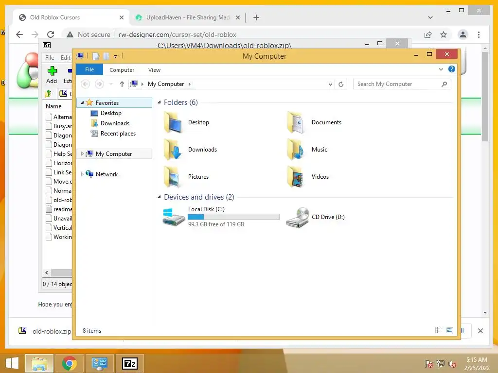Image resolution: width=498 pixels, height=373 pixels.
Task: Click the Chrome share page icon
Action: tap(428, 34)
